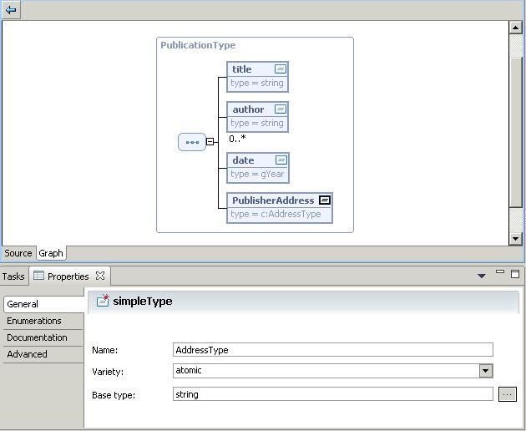The width and height of the screenshot is (526, 431).
Task: Click the author element icon
Action: point(281,109)
